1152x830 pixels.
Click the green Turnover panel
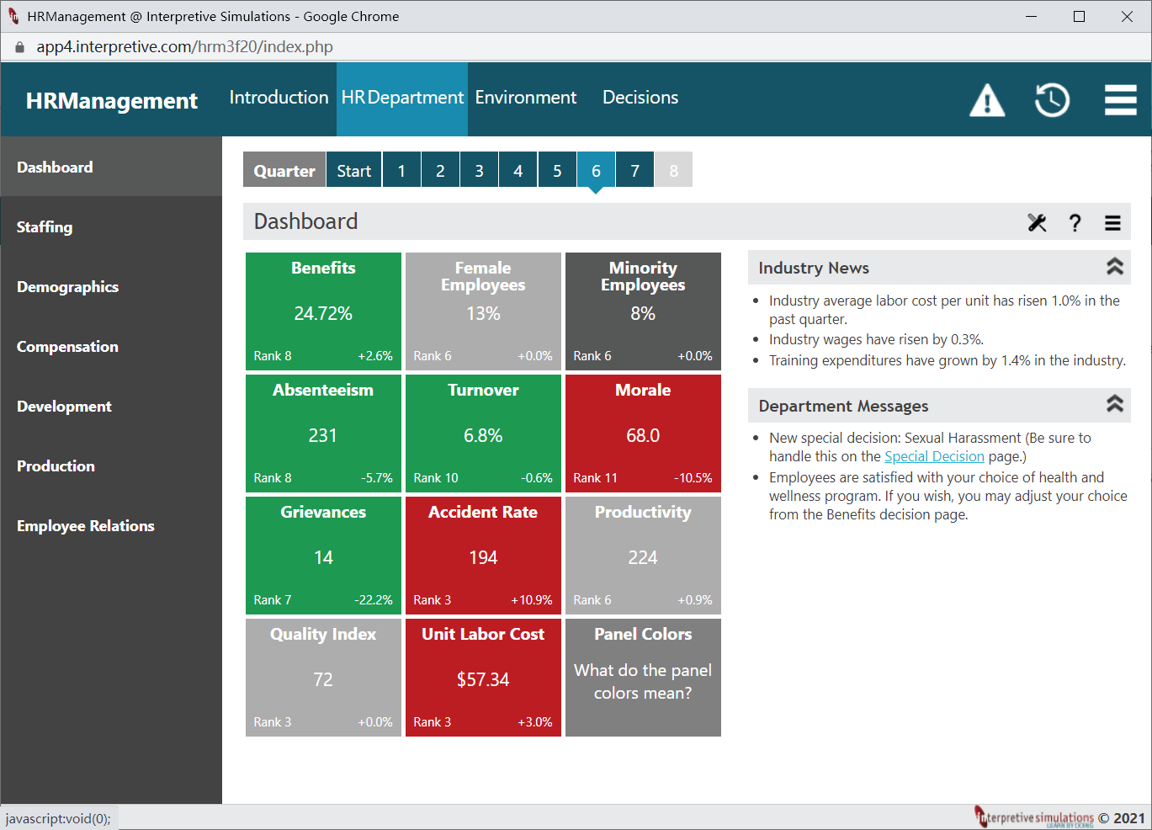click(x=483, y=434)
